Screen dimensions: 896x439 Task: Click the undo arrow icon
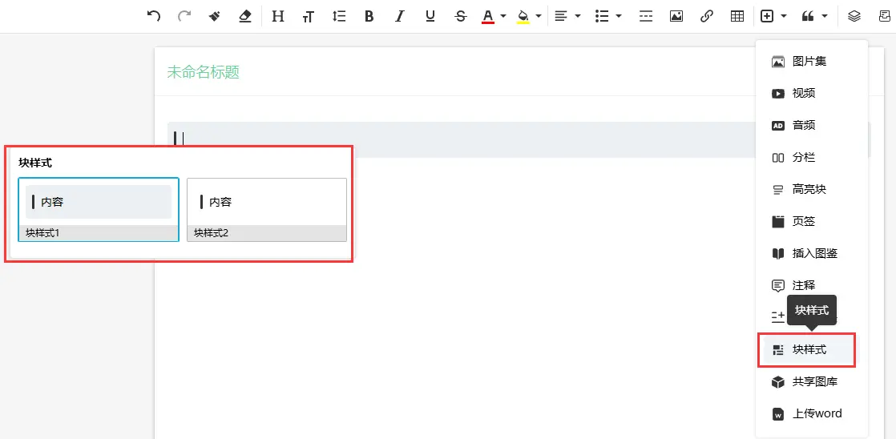tap(154, 16)
